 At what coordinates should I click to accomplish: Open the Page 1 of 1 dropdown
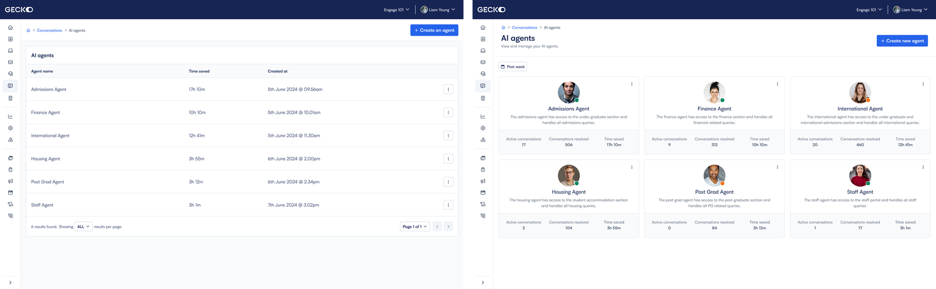(415, 227)
